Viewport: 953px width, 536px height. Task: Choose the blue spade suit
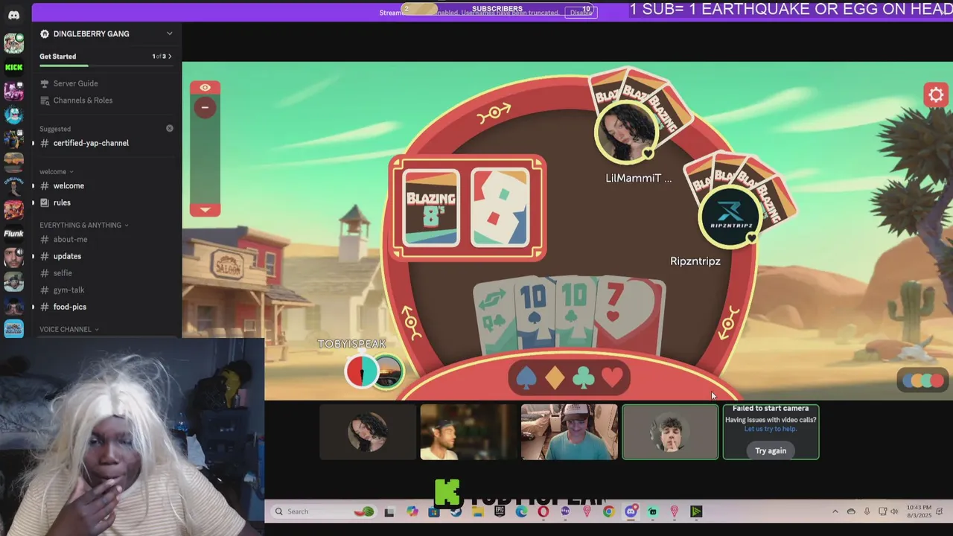click(x=526, y=379)
